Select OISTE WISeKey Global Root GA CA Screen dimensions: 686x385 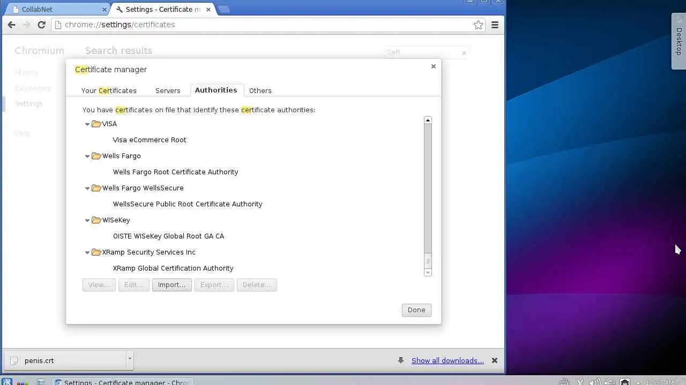(168, 236)
